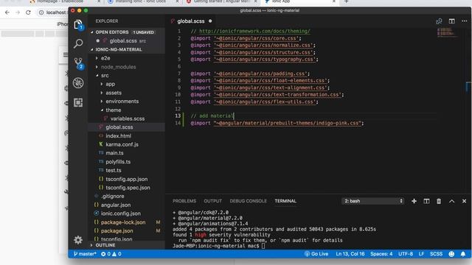This screenshot has width=472, height=265.
Task: Collapse the OPEN EDITORS section
Action: tap(126, 32)
